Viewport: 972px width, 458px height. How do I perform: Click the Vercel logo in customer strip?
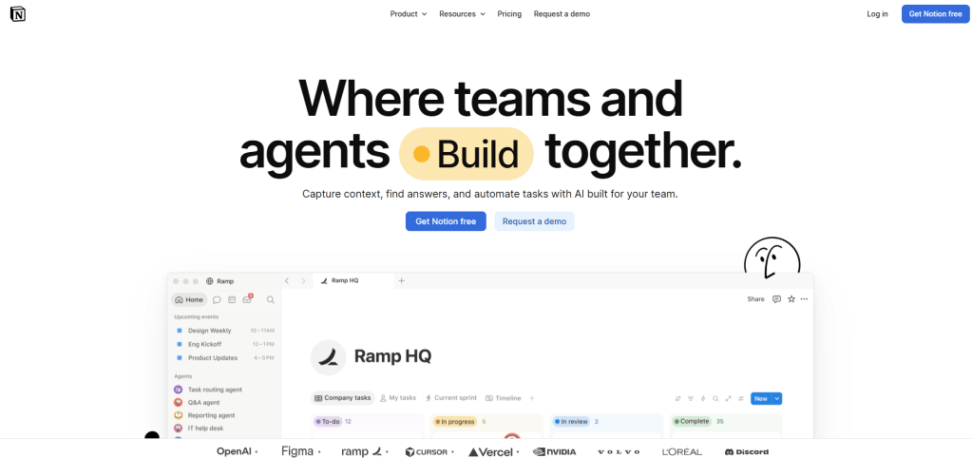(x=490, y=451)
